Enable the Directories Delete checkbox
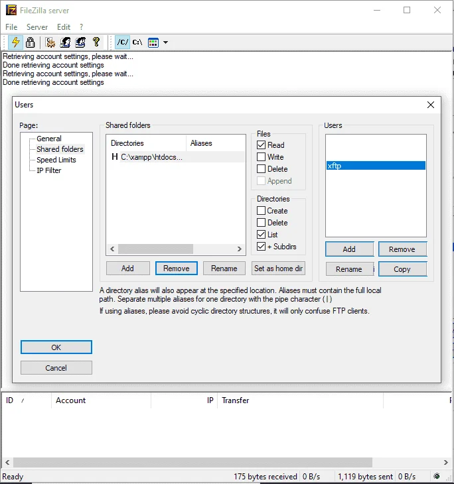Viewport: 454px width, 484px height. 261,223
